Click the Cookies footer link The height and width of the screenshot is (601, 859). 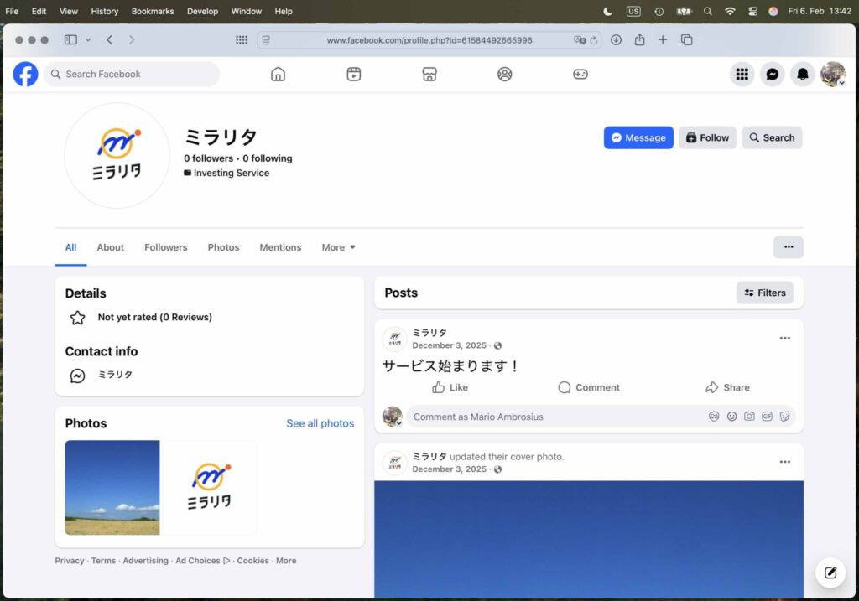click(253, 561)
